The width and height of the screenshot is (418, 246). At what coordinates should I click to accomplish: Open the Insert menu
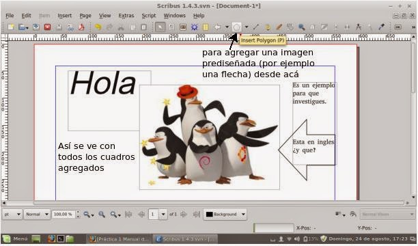pos(64,16)
